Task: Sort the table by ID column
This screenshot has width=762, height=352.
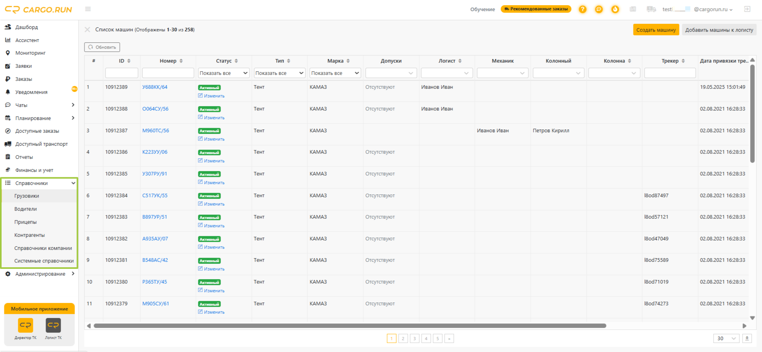Action: point(129,61)
